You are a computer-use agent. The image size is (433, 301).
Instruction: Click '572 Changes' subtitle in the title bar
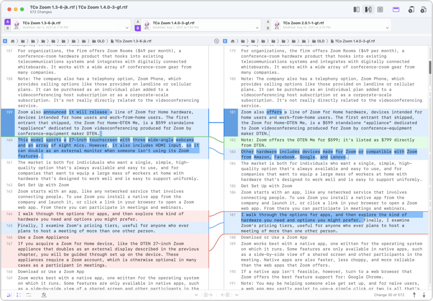(41, 12)
